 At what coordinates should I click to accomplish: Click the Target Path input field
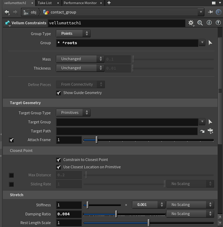pyautogui.click(x=127, y=131)
